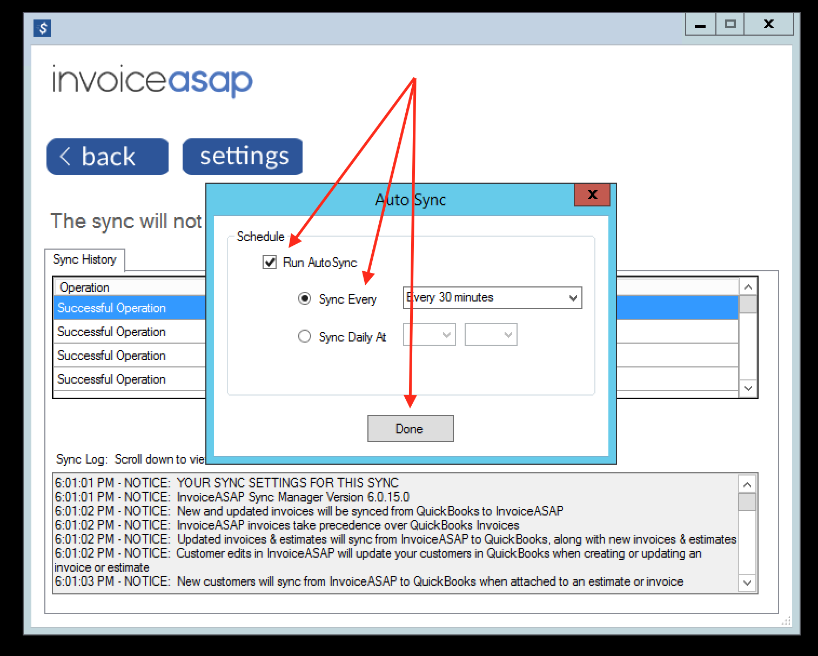The image size is (818, 656).
Task: Go back using the back button
Action: click(108, 157)
